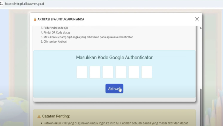Click step 5 text about 6 digit angka

(88, 37)
